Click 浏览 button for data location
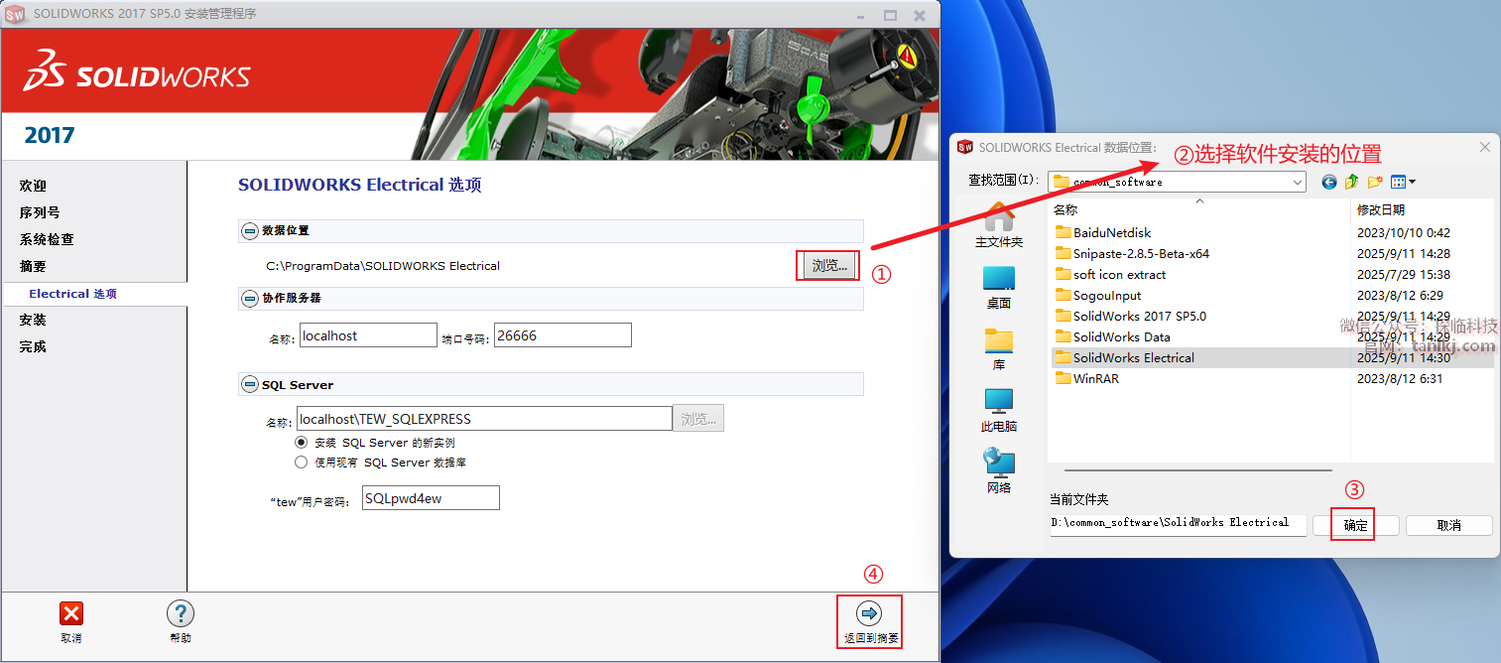The height and width of the screenshot is (663, 1501). (x=828, y=266)
